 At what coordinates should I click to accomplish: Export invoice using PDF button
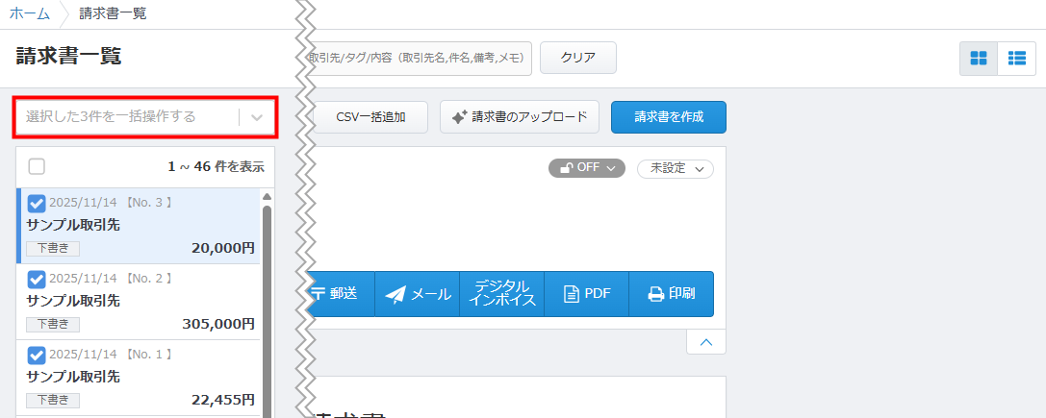586,294
